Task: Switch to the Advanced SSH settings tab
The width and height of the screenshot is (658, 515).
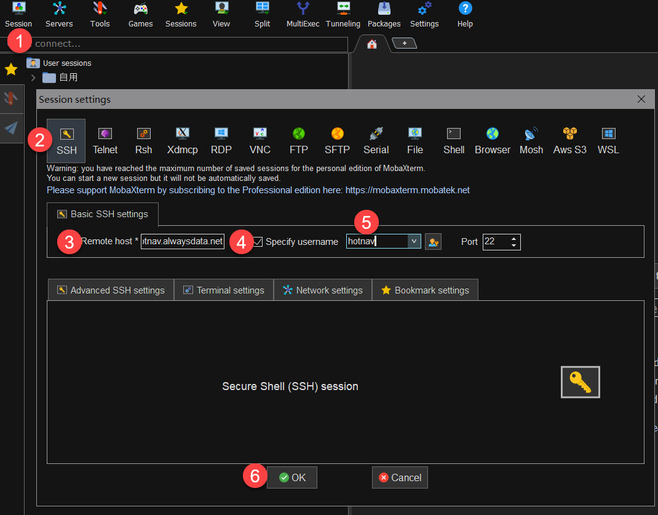Action: [x=111, y=290]
